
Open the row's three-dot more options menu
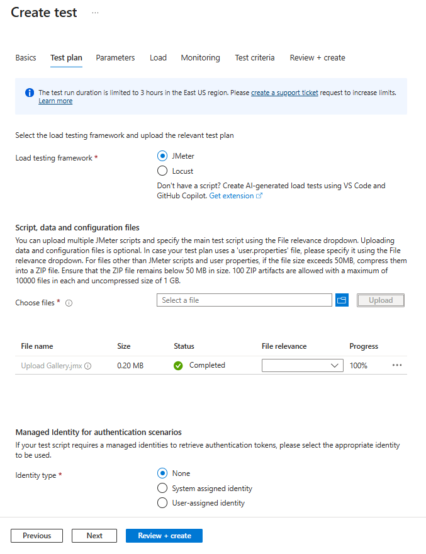396,365
